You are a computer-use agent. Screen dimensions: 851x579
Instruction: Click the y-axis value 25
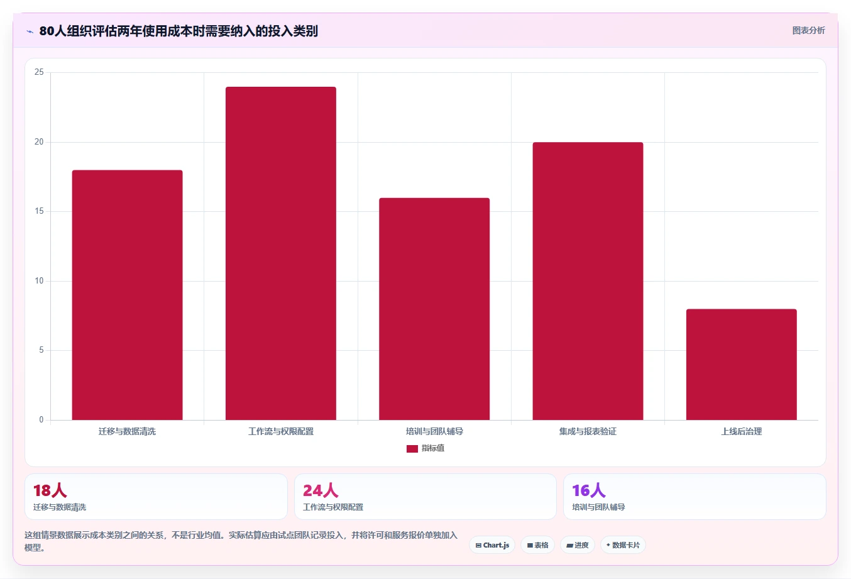pyautogui.click(x=39, y=72)
